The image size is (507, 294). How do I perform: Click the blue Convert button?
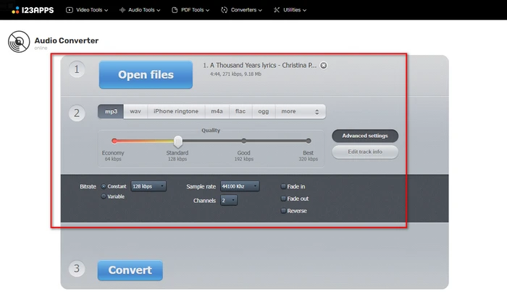tap(130, 270)
